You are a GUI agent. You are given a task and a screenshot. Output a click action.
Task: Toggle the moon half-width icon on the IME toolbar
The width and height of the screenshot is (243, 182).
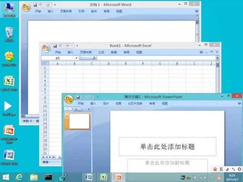click(227, 169)
